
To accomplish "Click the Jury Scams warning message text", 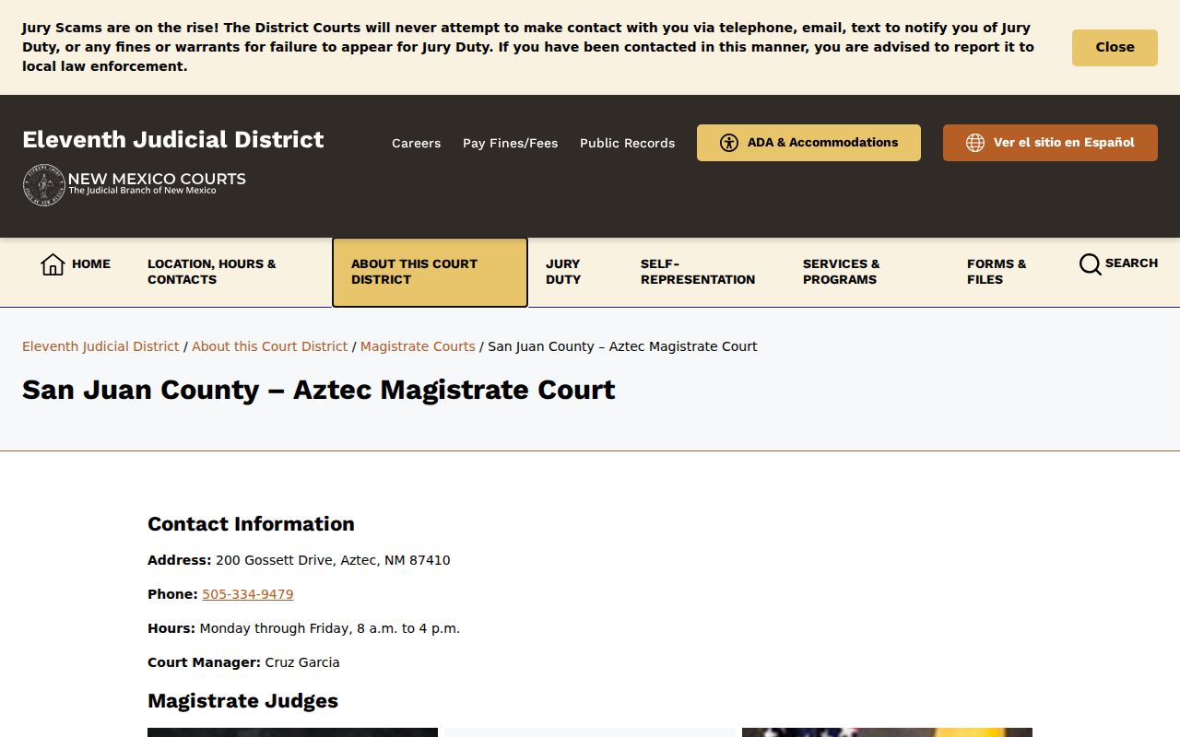I will (528, 47).
